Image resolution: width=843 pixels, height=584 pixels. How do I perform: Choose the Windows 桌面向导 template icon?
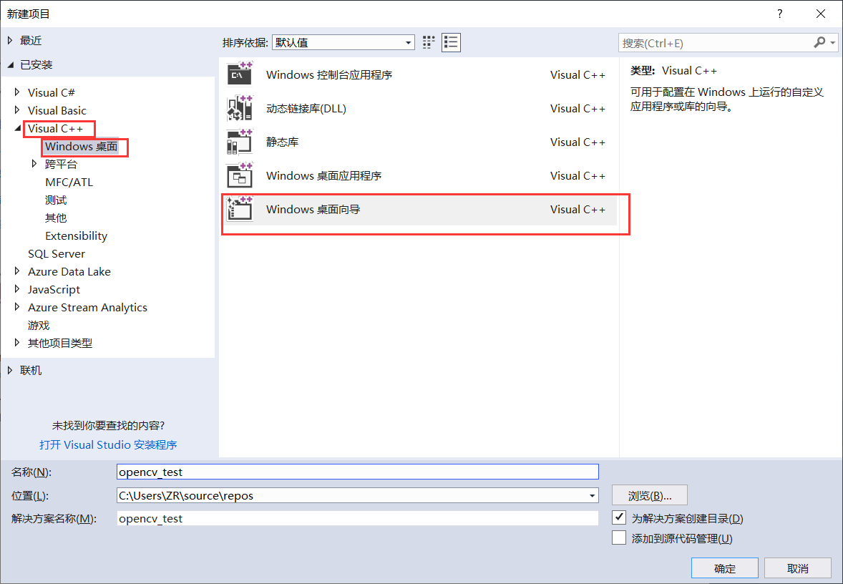[x=240, y=209]
